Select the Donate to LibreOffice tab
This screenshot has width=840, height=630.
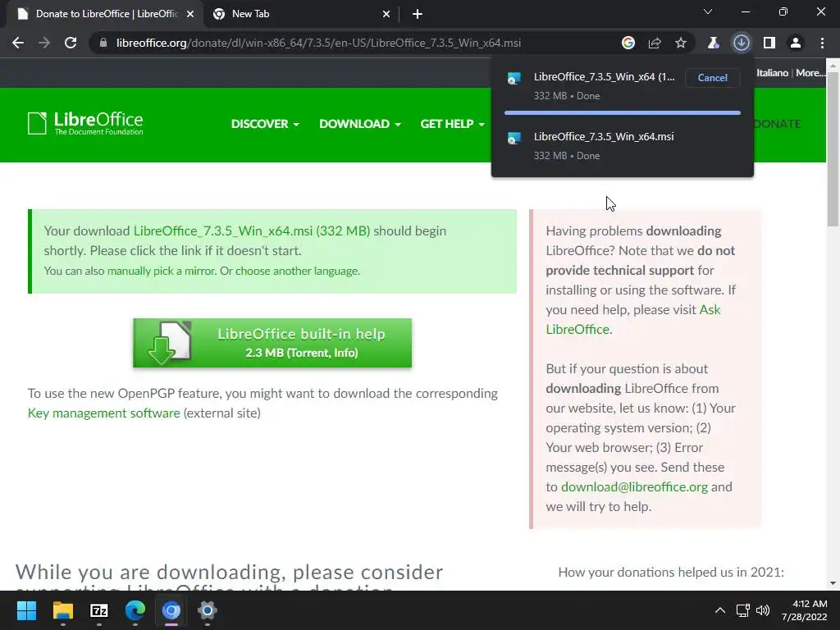point(105,15)
